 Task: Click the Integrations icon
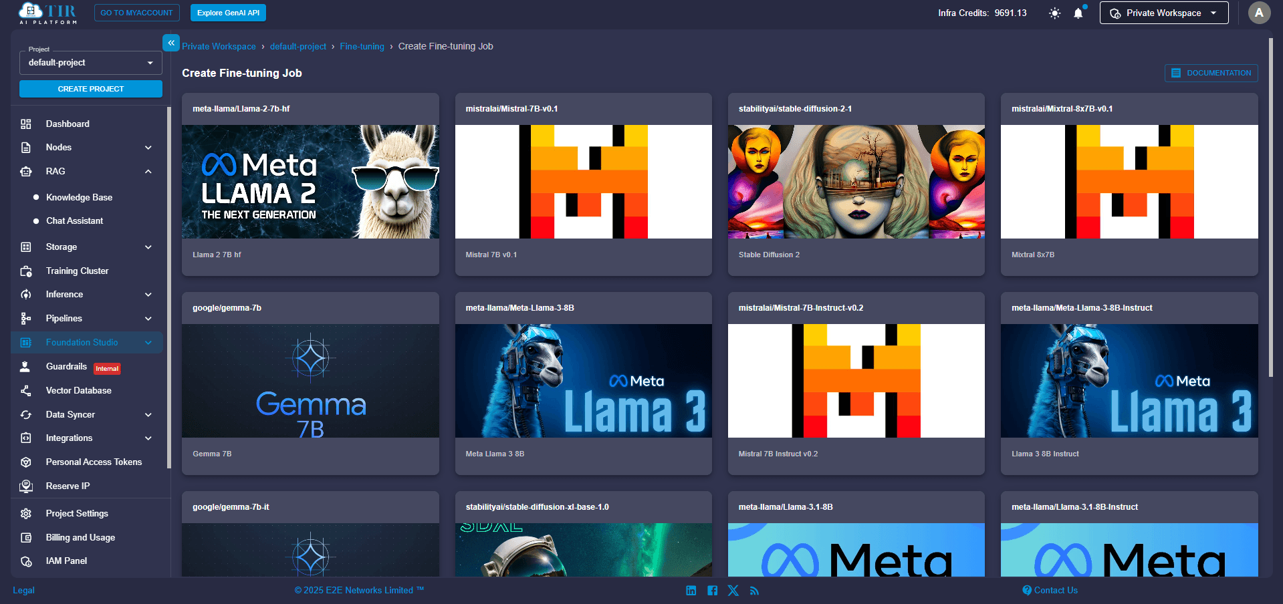coord(26,438)
